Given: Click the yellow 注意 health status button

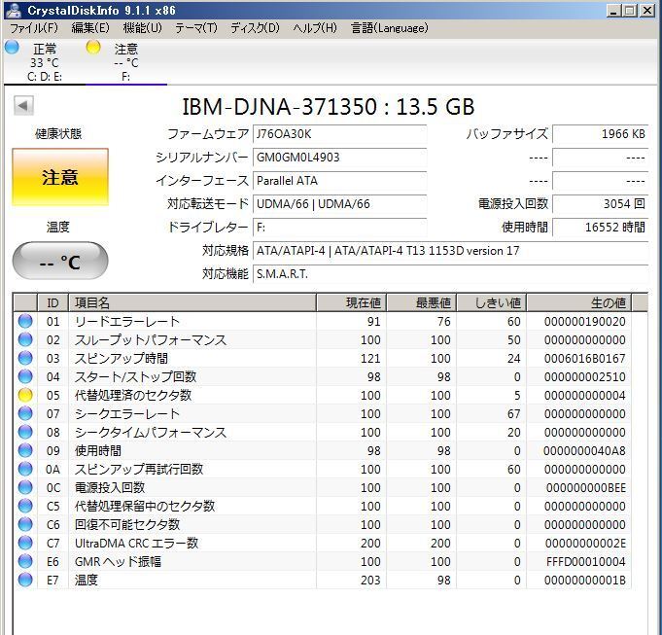Looking at the screenshot, I should point(60,177).
